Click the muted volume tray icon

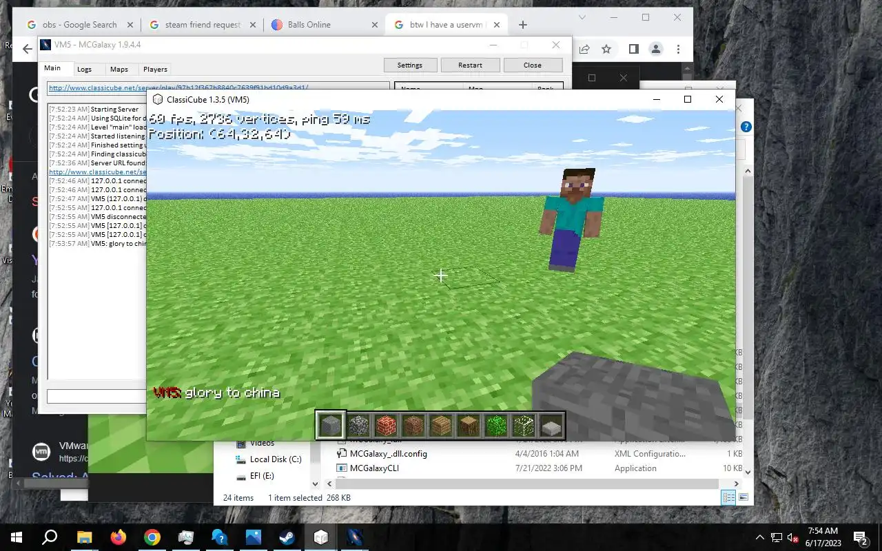[792, 537]
